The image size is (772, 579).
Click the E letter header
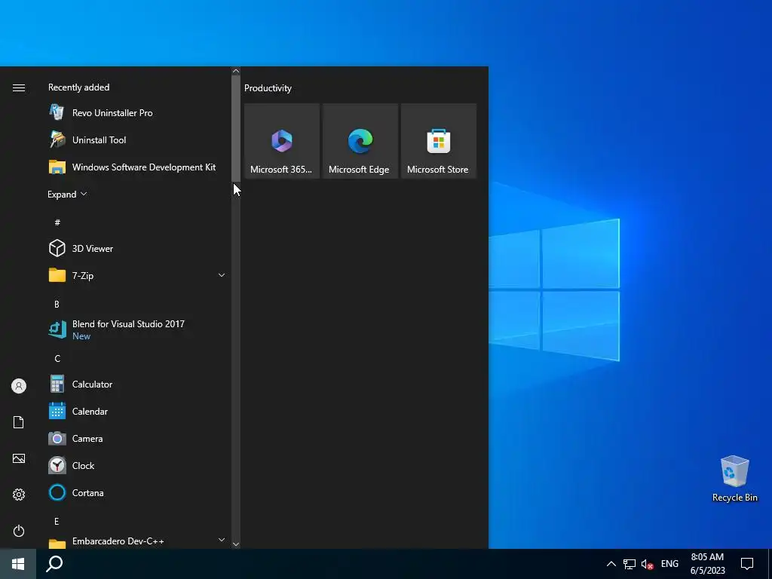click(x=57, y=521)
